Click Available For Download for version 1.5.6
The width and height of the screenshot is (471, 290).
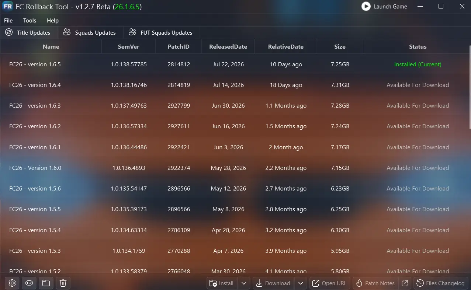point(418,188)
